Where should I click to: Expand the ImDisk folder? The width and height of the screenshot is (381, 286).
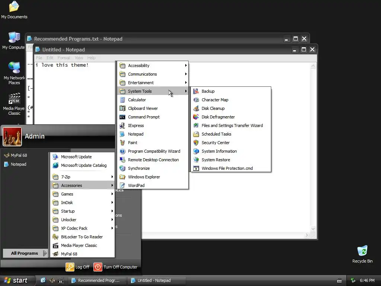pyautogui.click(x=82, y=203)
